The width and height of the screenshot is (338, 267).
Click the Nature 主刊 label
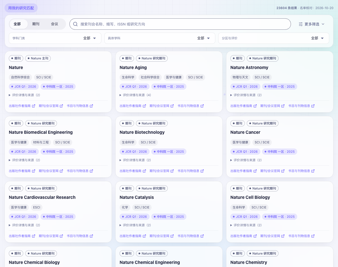pyautogui.click(x=38, y=58)
